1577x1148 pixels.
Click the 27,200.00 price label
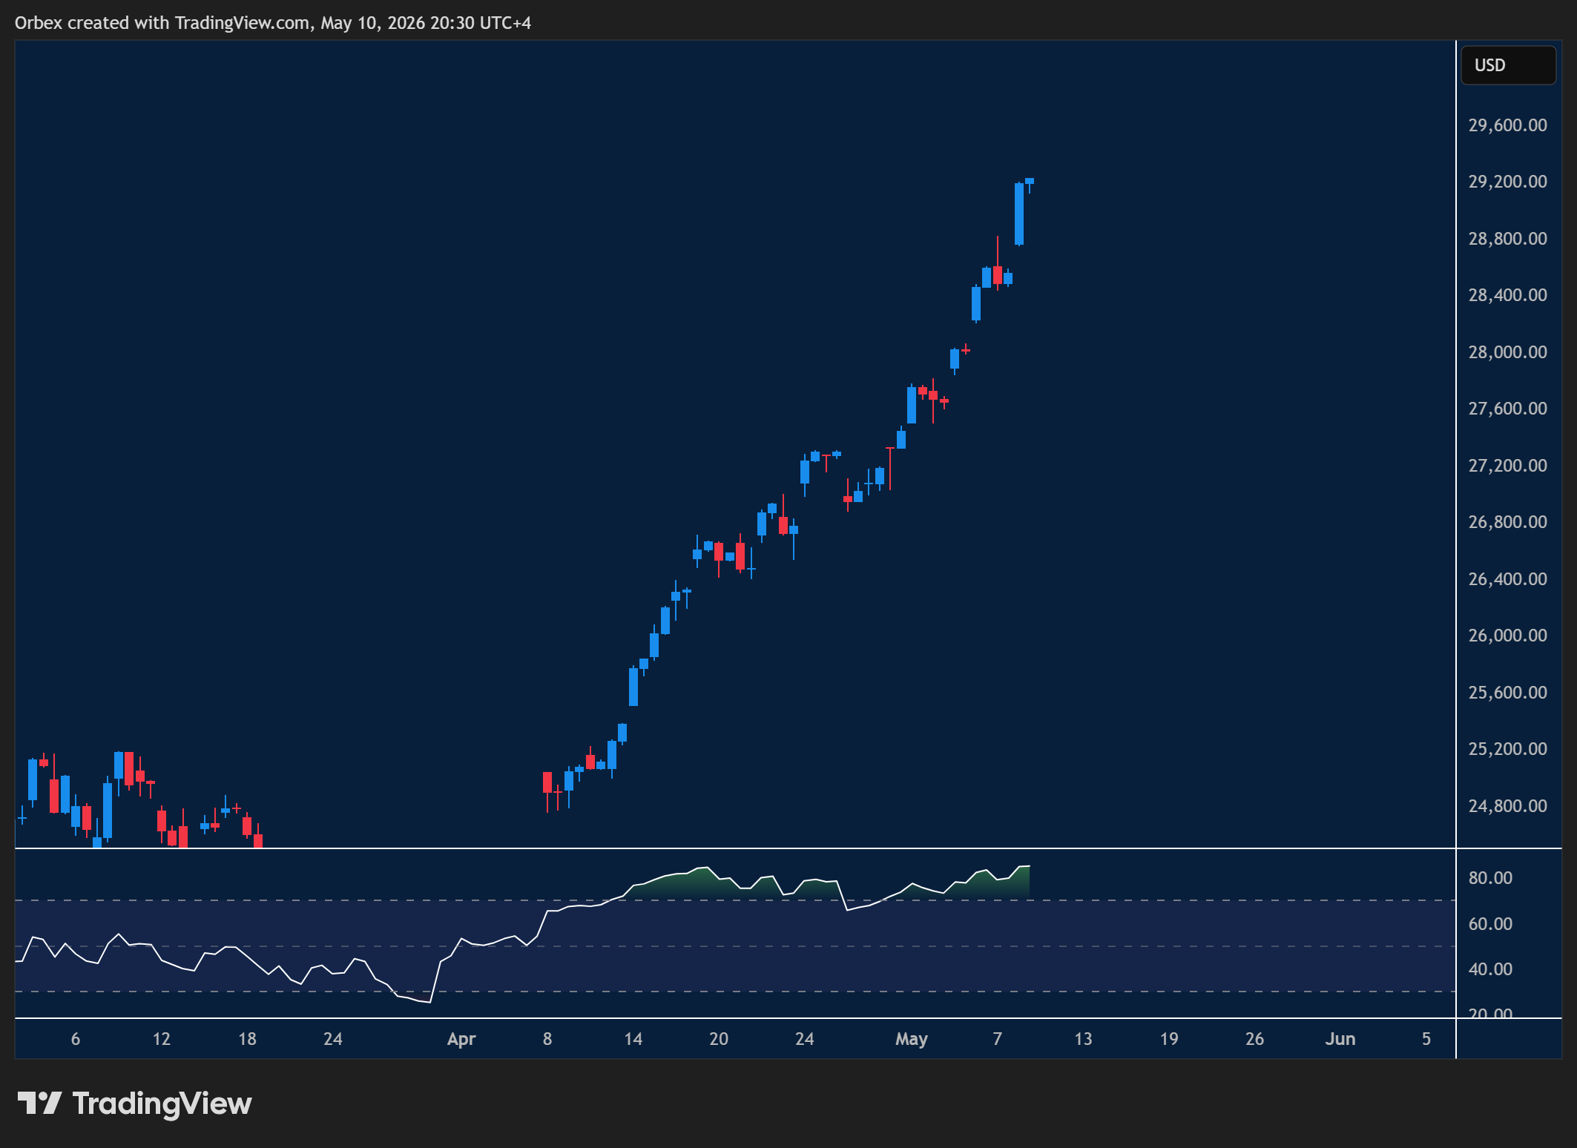point(1507,466)
